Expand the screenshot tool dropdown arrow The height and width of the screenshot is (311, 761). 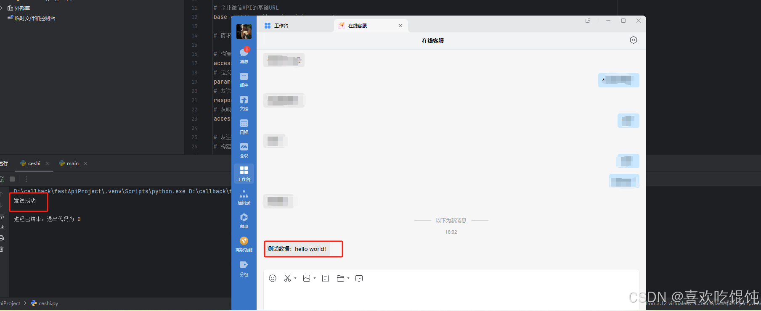coord(295,278)
